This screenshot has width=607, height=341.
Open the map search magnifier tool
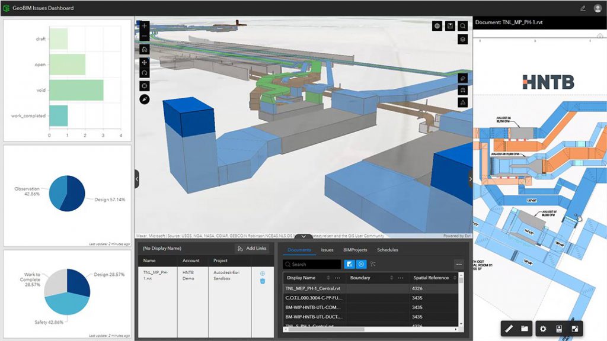[462, 25]
